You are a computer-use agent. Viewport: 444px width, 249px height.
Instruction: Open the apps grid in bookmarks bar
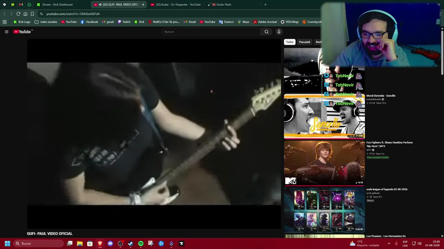5,22
